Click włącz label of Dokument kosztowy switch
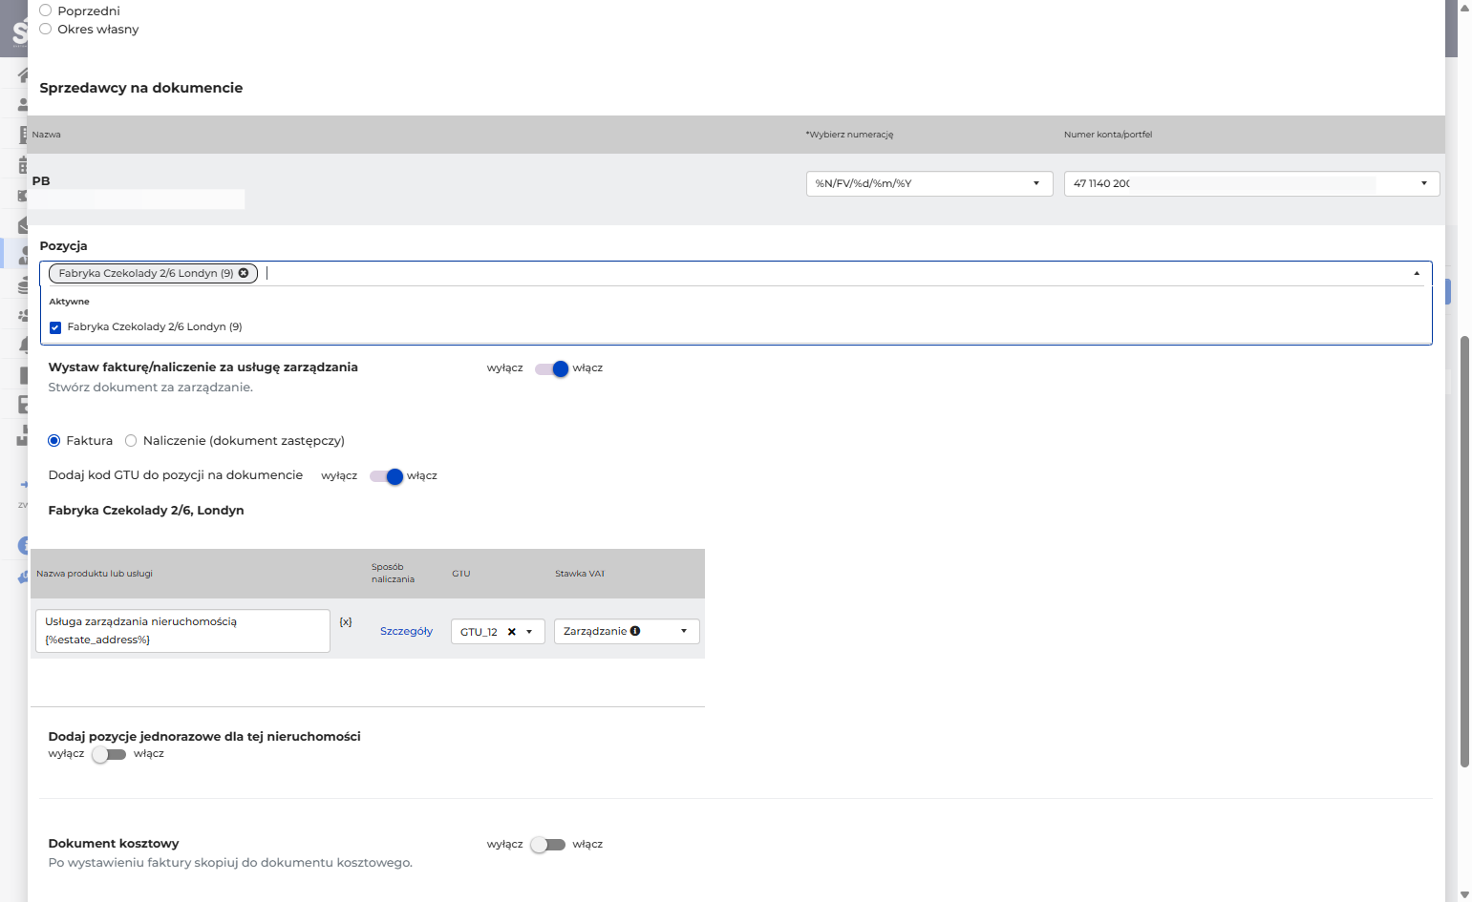Screen dimensions: 1472x902 [587, 845]
